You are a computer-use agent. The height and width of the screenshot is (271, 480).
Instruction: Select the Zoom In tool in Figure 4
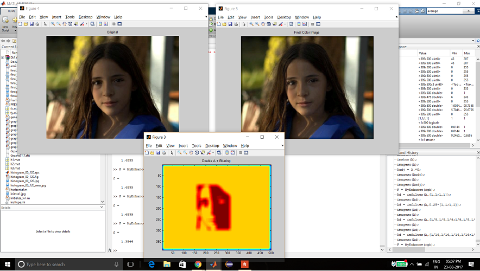(x=53, y=24)
